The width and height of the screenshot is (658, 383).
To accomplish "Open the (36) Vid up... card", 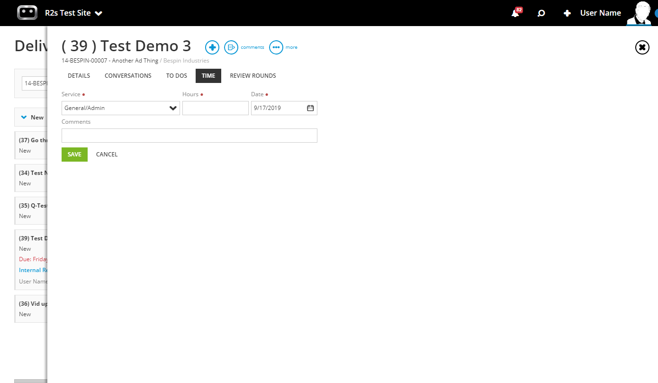I will pos(31,309).
